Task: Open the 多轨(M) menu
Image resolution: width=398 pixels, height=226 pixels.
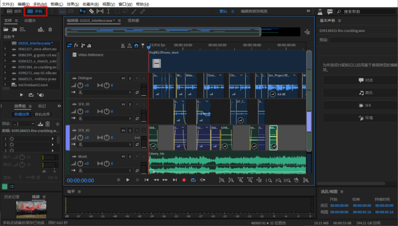Action: 40,4
